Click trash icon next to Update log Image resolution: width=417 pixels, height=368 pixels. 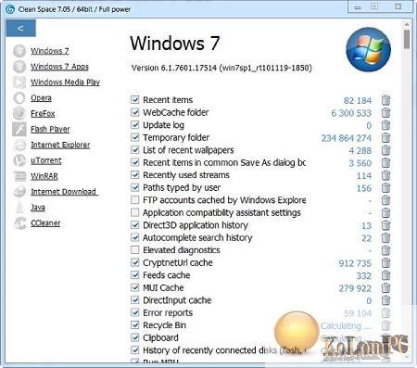pyautogui.click(x=385, y=125)
